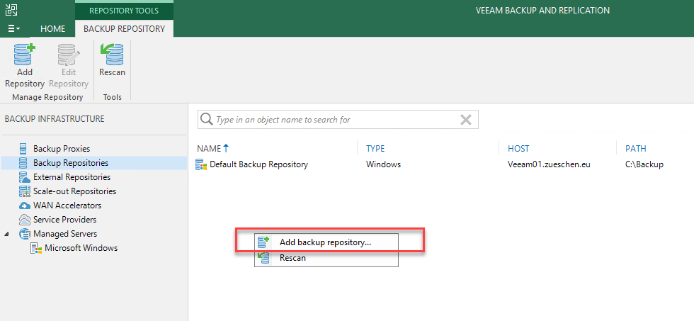694x321 pixels.
Task: Click the Veeam app icon in the top-left corner
Action: 11,10
